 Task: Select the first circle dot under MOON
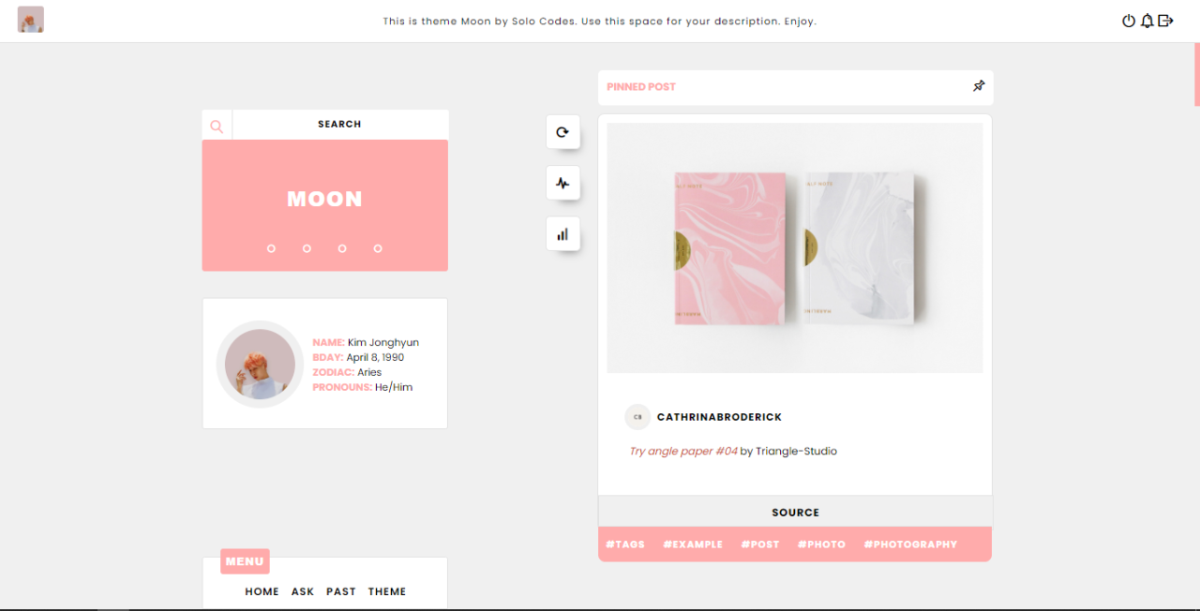271,248
